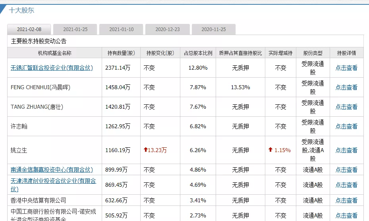
Task: View the 2020-12-23 tab
Action: pyautogui.click(x=167, y=29)
